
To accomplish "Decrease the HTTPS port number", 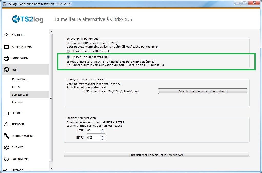I will click(x=103, y=139).
